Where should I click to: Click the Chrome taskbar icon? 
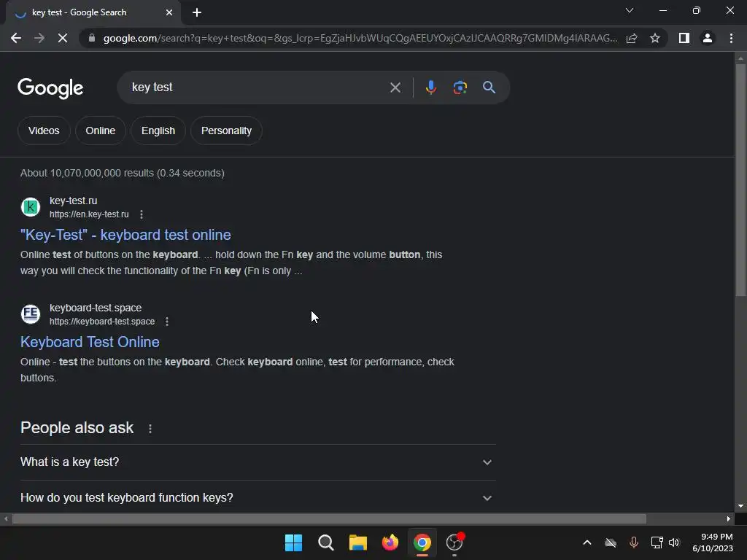click(x=422, y=542)
